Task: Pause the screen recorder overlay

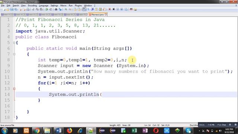Action: 230,125
